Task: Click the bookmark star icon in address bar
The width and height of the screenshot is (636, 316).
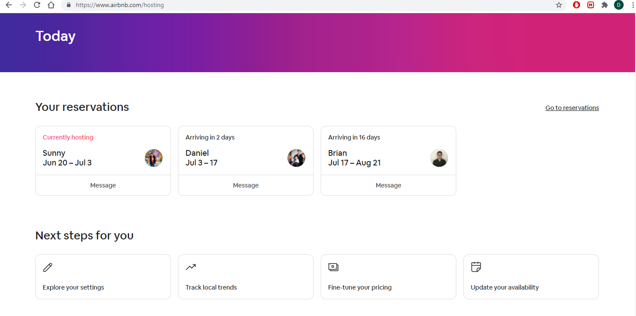Action: point(559,5)
